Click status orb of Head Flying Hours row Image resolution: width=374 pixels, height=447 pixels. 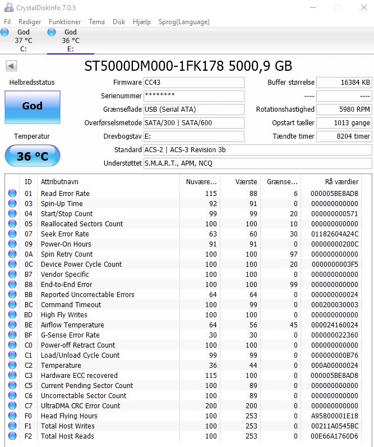coord(12,416)
